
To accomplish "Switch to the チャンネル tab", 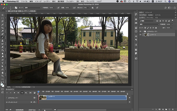I will click(150, 18).
